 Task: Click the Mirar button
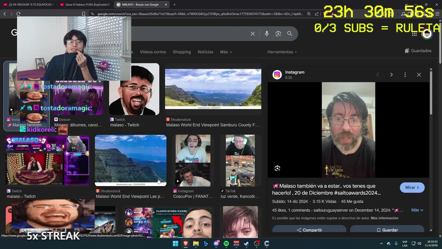click(412, 187)
